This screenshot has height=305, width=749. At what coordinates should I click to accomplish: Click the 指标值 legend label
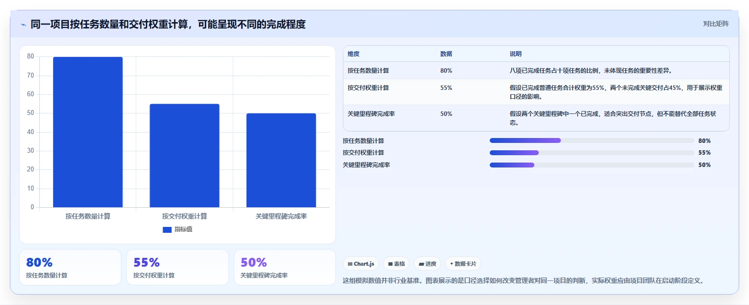click(183, 229)
